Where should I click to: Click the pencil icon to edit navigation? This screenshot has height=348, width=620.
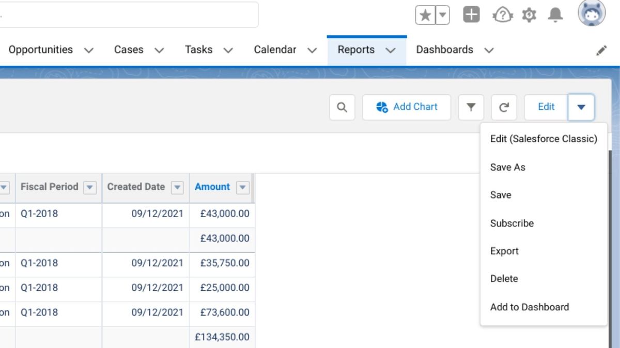[601, 49]
